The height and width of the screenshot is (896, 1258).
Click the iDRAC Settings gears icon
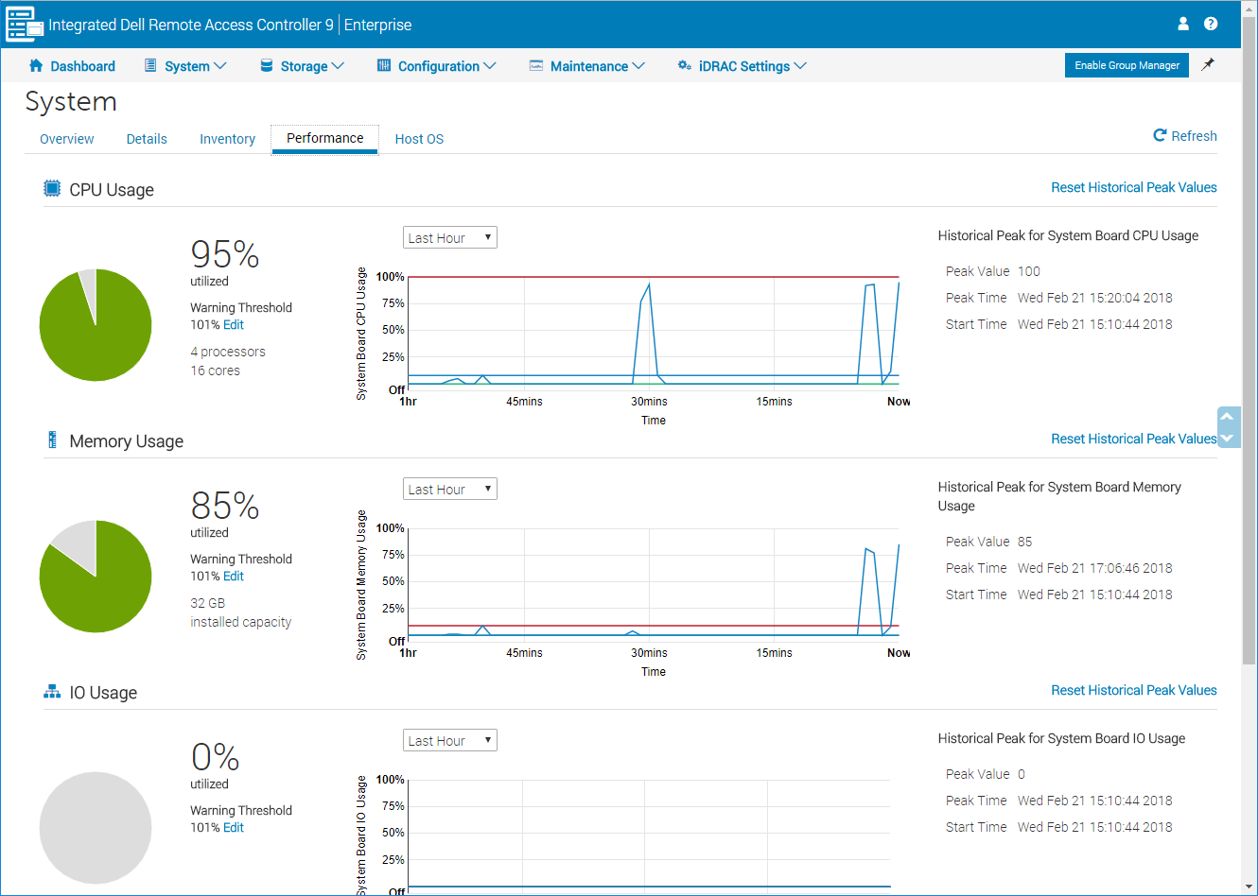point(685,65)
